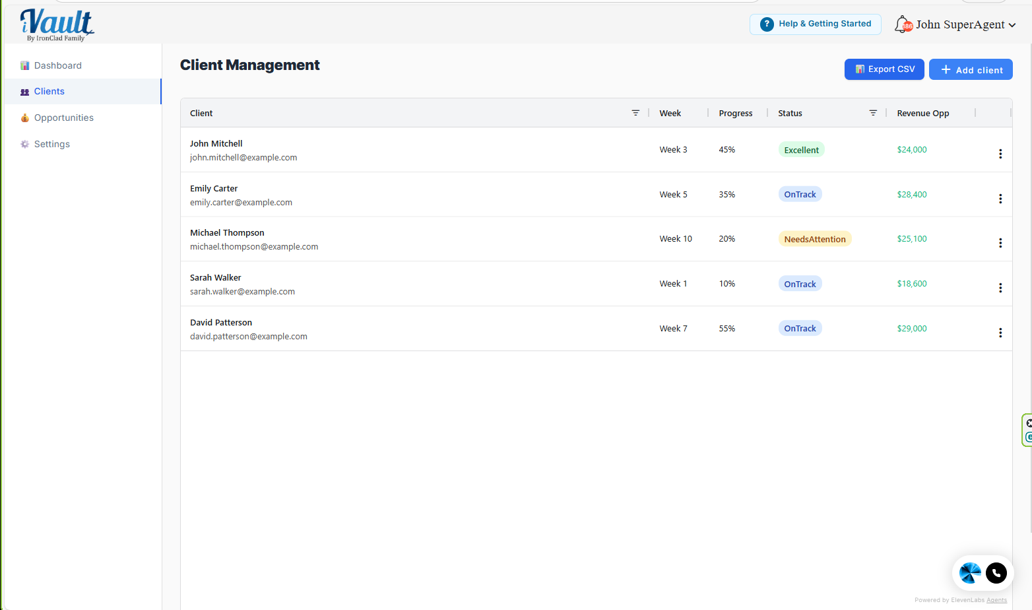Click the Add client button
The image size is (1032, 610).
point(971,69)
